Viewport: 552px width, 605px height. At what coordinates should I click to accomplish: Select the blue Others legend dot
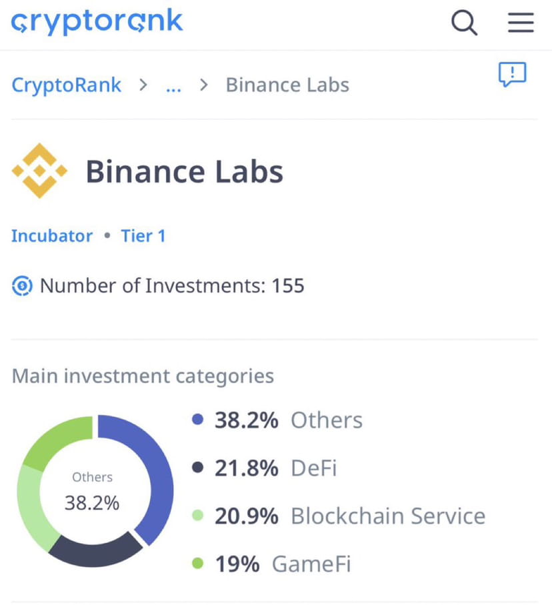point(197,419)
